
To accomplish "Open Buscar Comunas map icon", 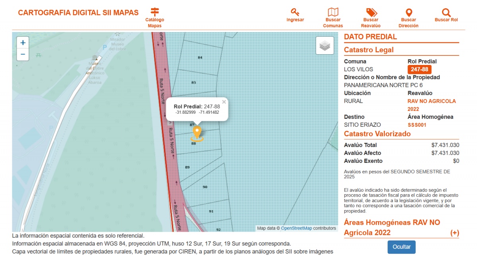I will (x=333, y=12).
